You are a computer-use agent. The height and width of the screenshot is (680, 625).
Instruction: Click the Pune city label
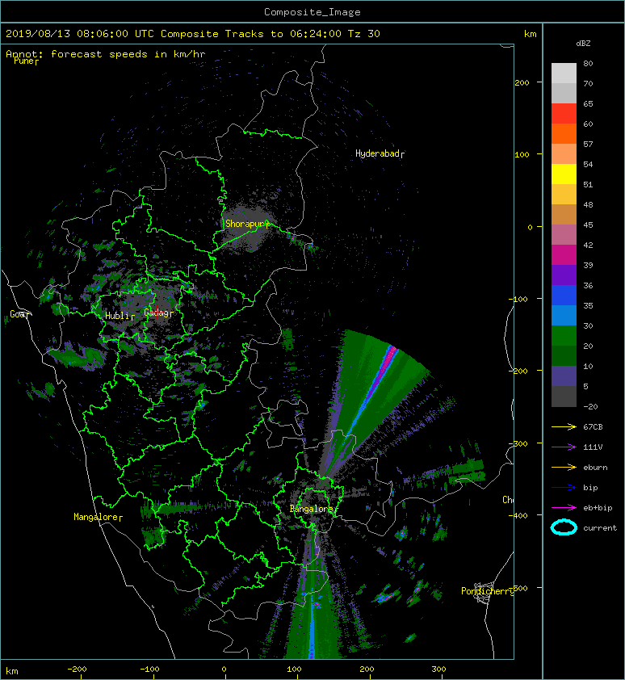click(x=26, y=61)
